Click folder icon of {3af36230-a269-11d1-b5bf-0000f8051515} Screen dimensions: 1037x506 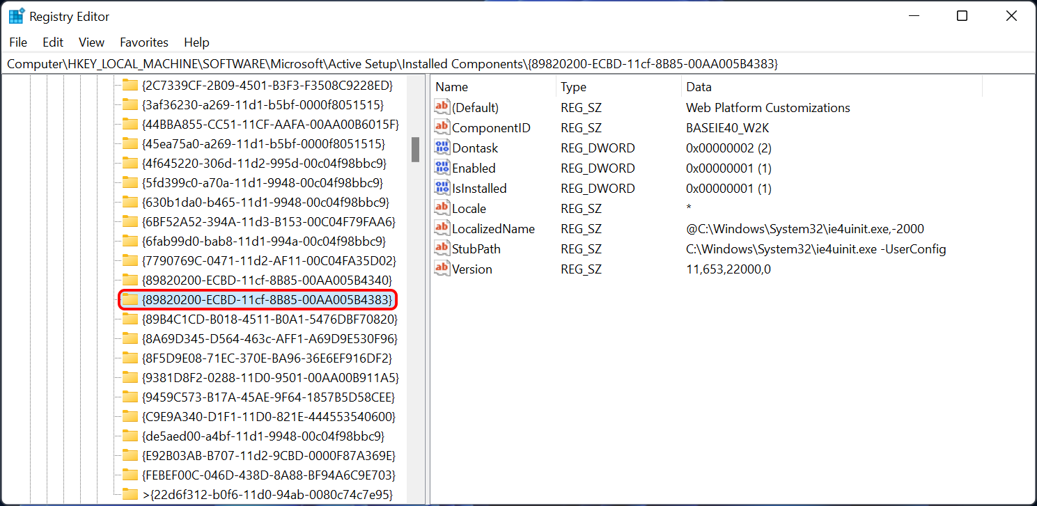click(x=130, y=105)
